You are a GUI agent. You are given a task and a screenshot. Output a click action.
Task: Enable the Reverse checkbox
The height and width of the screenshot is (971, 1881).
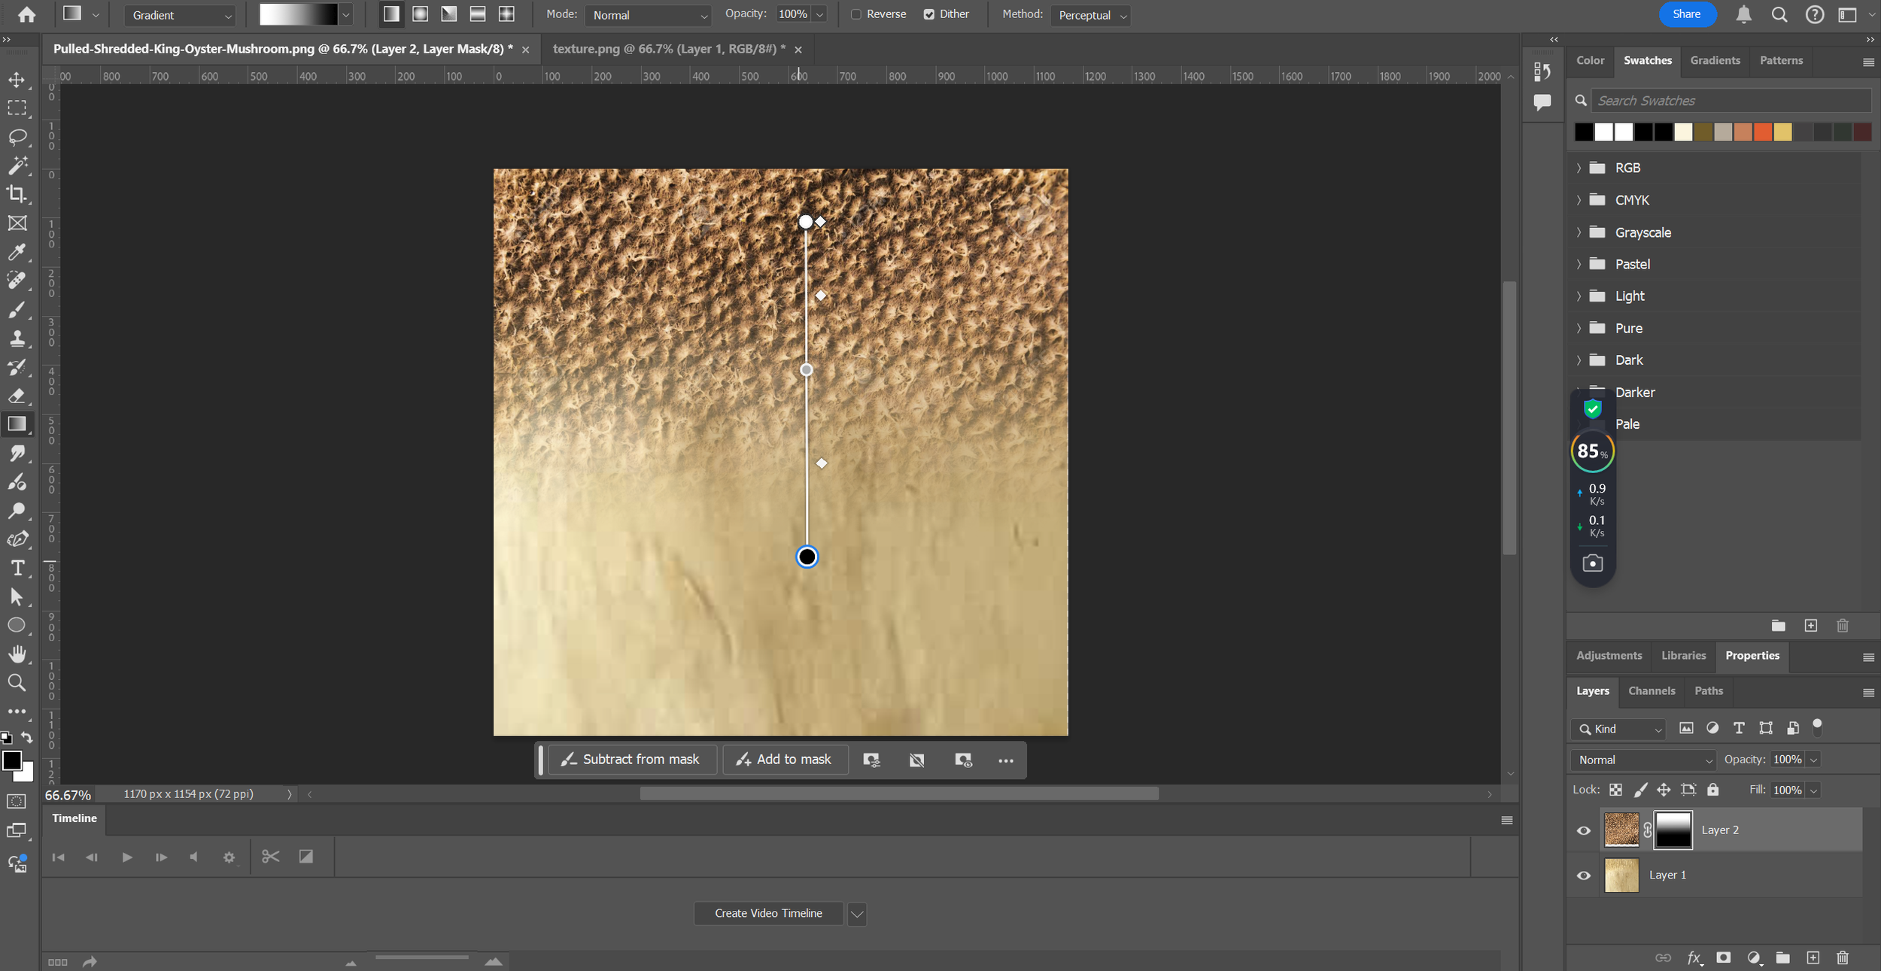tap(856, 14)
